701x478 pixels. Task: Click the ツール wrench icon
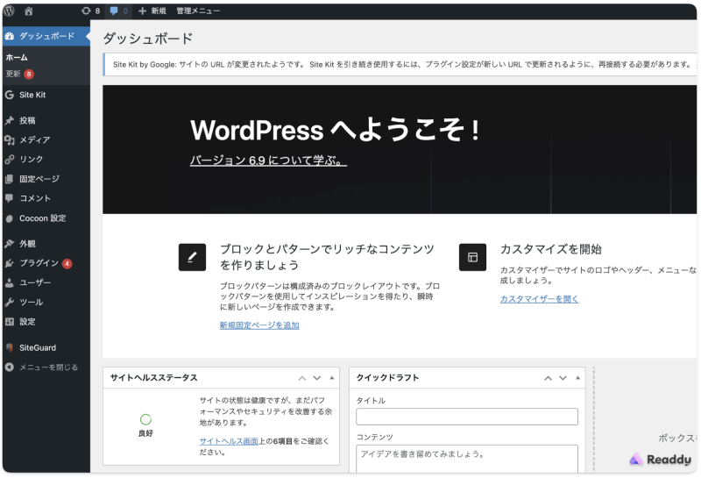[x=10, y=302]
